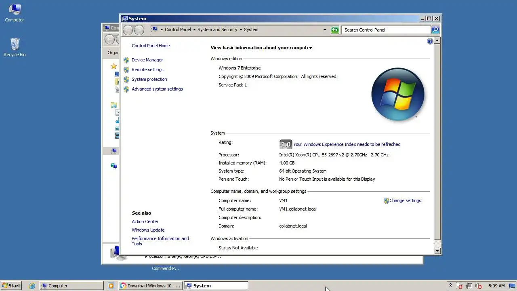Click the Back arrow in System window

click(128, 30)
